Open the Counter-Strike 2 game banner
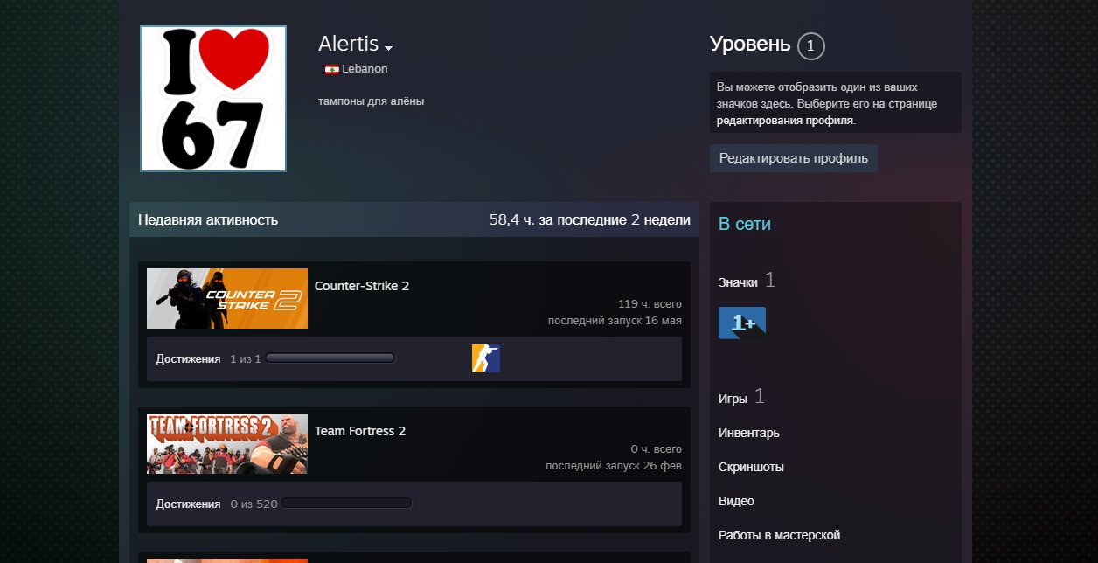The height and width of the screenshot is (563, 1098). (227, 298)
